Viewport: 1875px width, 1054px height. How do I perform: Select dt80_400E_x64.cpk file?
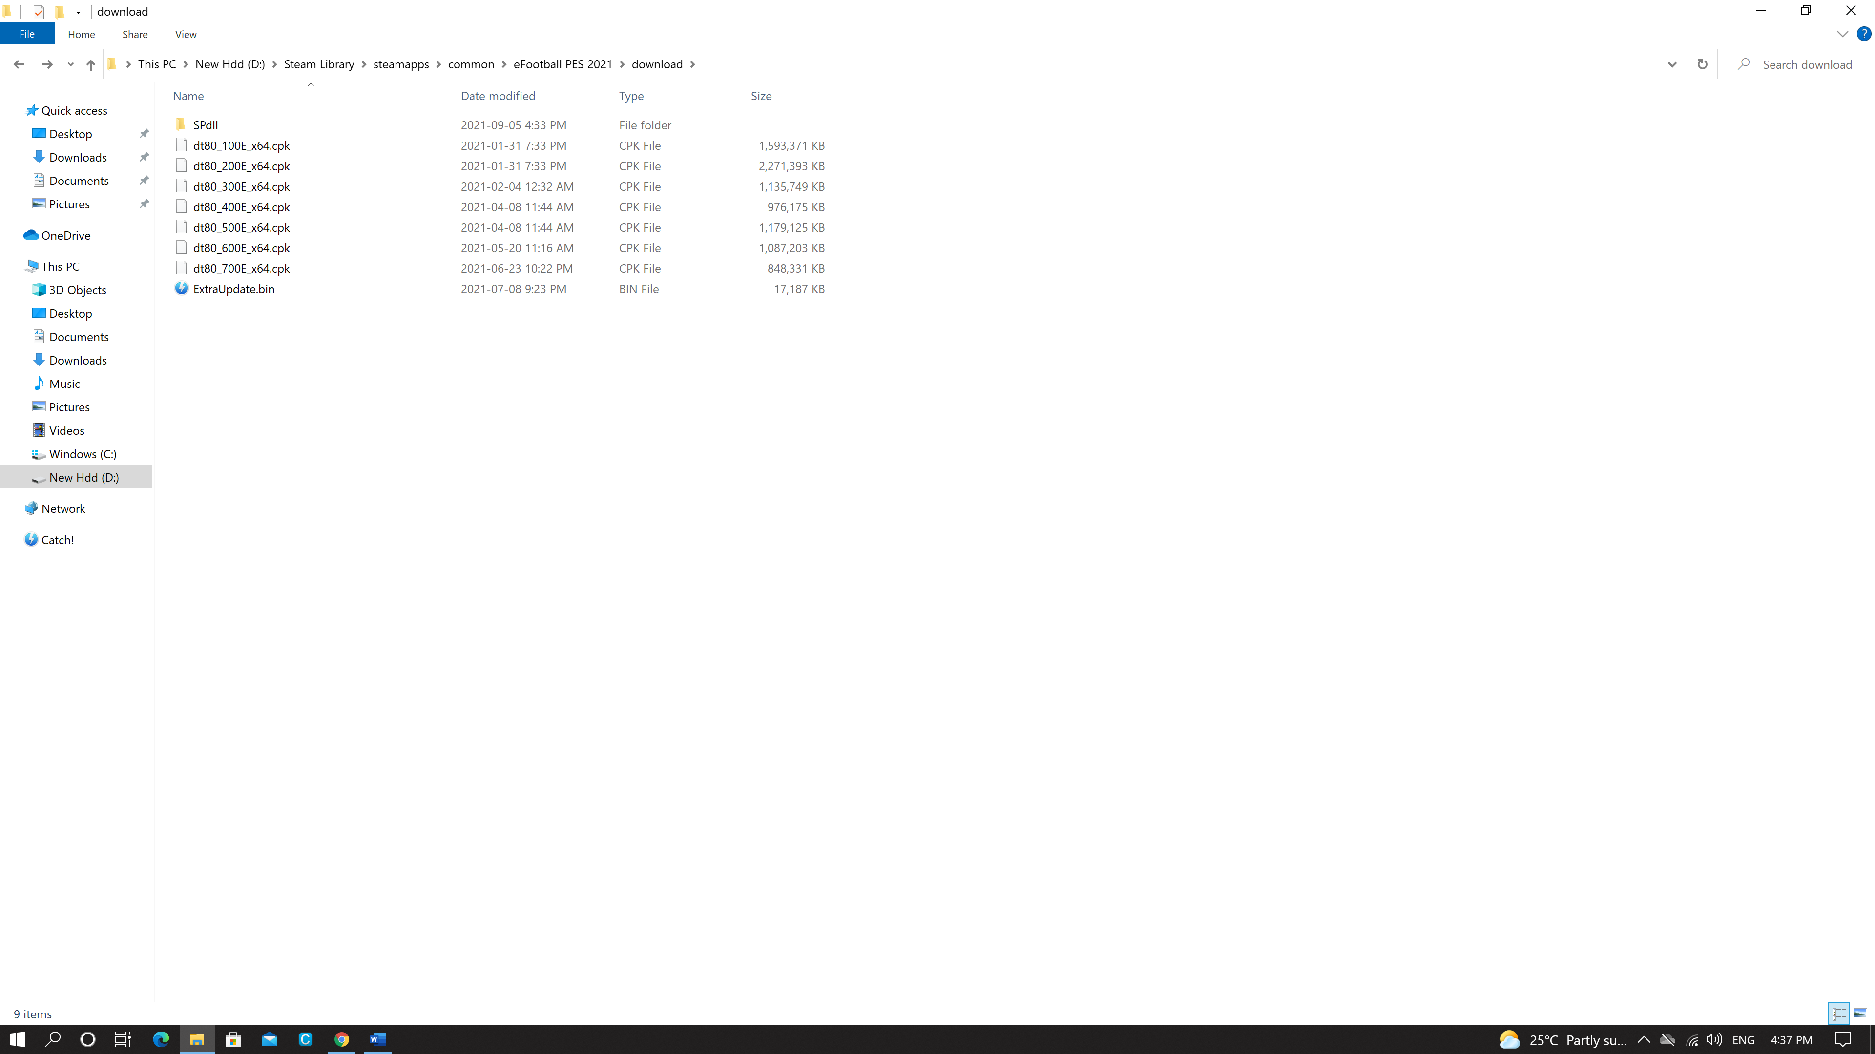click(241, 206)
